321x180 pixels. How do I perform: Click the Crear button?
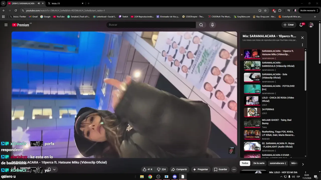coord(288,25)
